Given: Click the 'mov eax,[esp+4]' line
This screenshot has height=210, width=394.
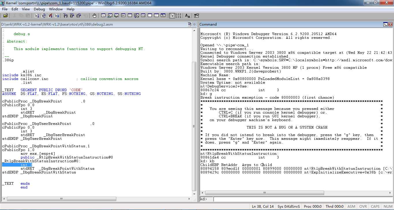Looking at the screenshot, I should [x=38, y=154].
